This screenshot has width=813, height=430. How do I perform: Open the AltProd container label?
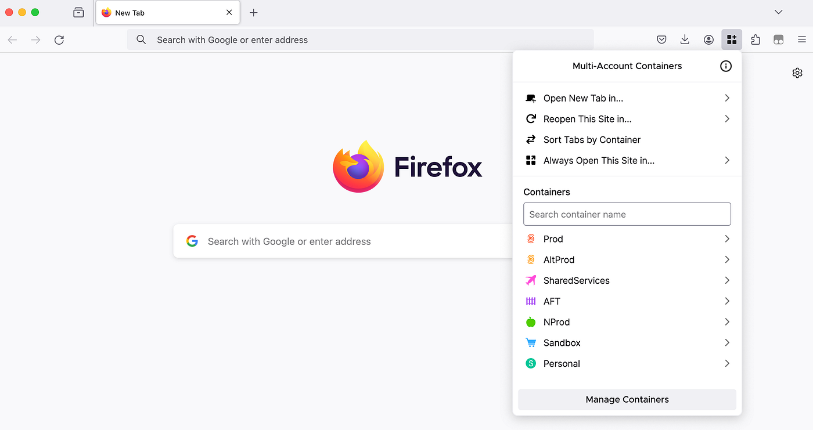(x=559, y=260)
